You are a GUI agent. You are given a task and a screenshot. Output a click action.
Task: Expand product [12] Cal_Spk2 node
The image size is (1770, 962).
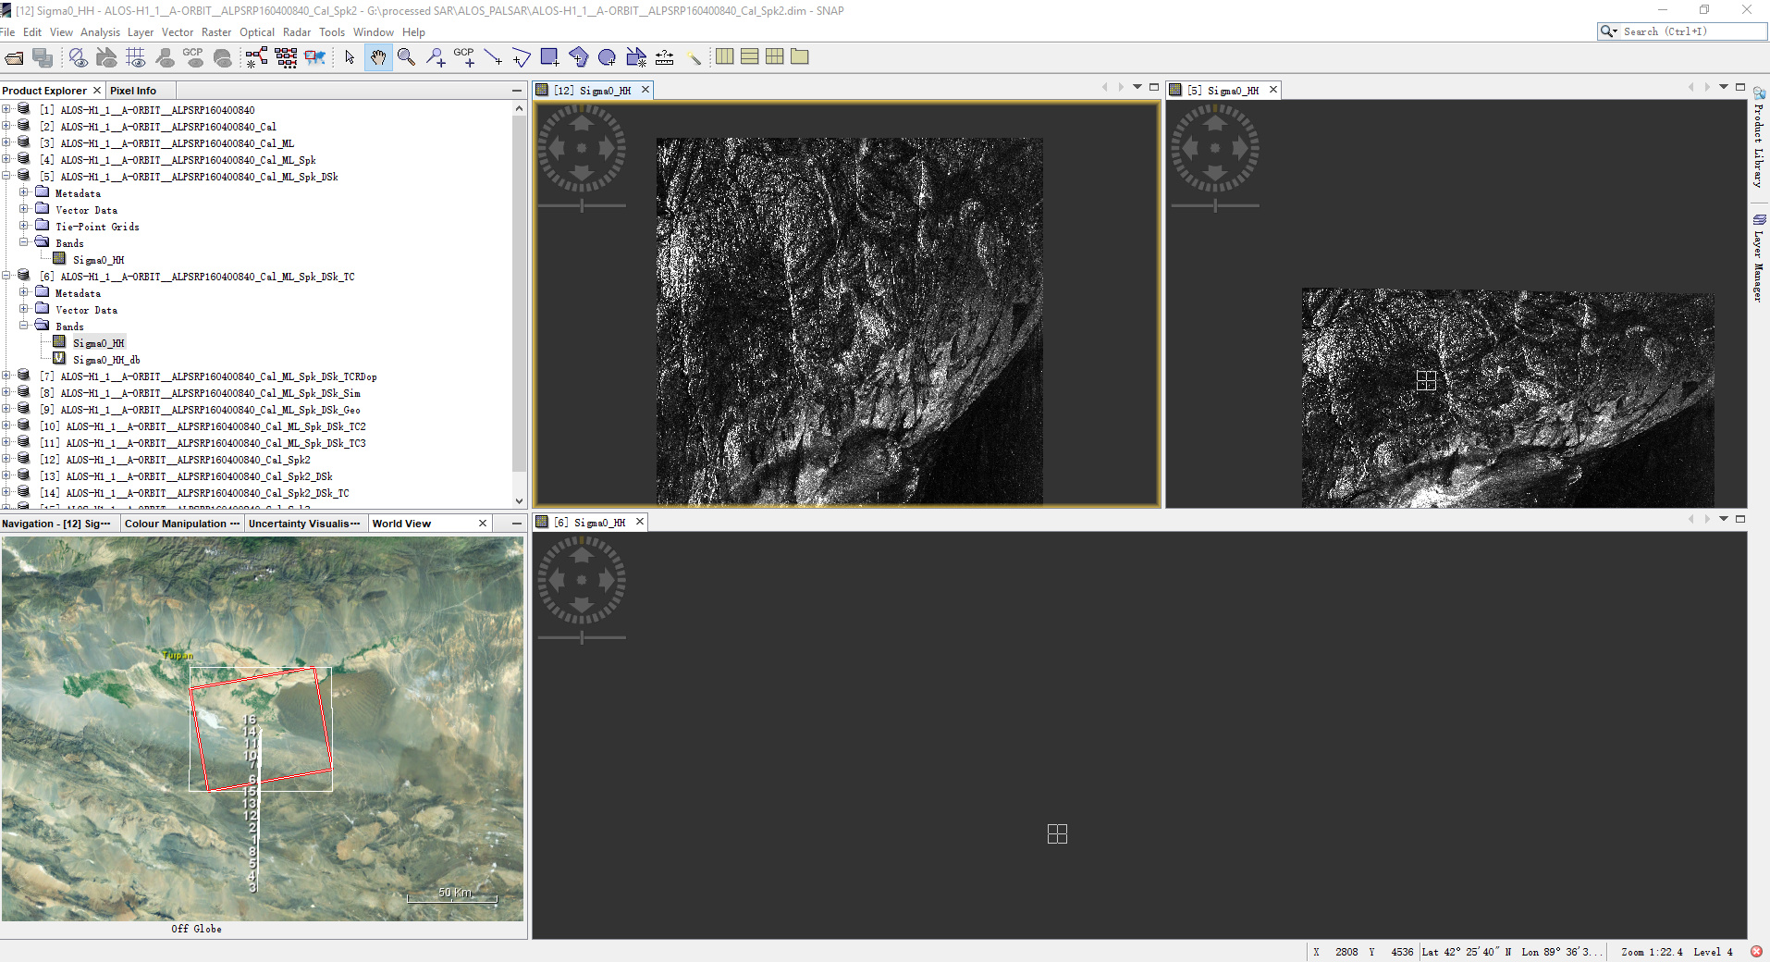(x=6, y=459)
